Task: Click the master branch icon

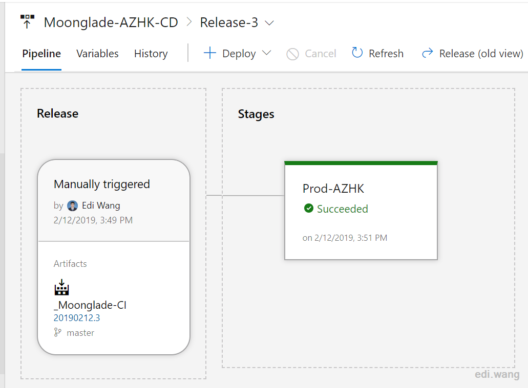Action: [57, 332]
